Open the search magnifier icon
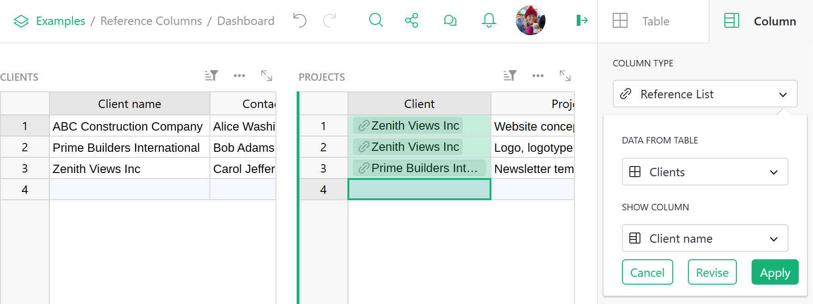Viewport: 813px width, 304px height. click(376, 20)
